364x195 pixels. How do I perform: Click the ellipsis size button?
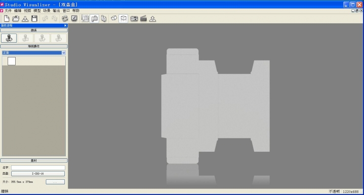(x=55, y=182)
